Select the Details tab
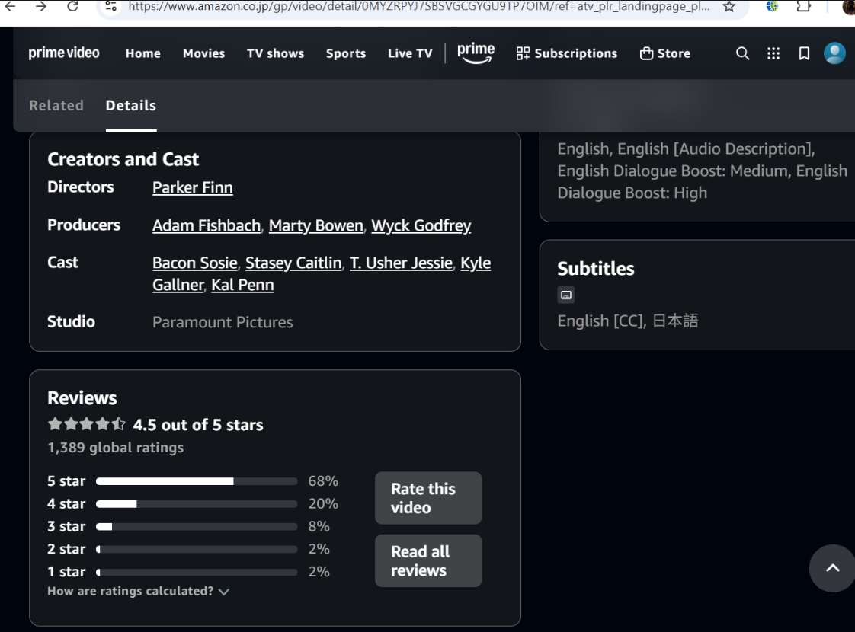The height and width of the screenshot is (632, 855). (131, 106)
